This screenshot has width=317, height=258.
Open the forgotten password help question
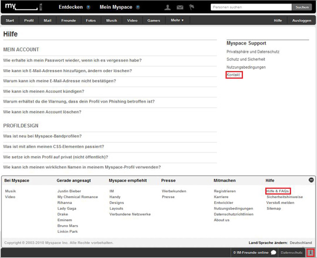72,60
